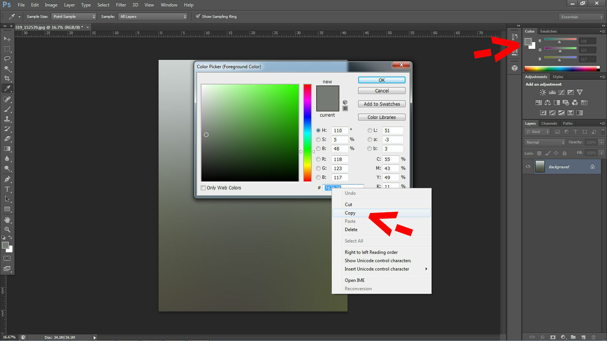Image resolution: width=607 pixels, height=341 pixels.
Task: Switch to the Channels tab
Action: click(549, 123)
